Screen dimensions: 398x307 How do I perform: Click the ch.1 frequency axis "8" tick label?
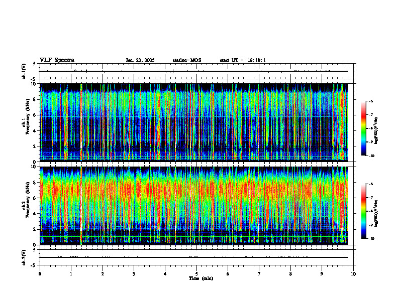(x=35, y=99)
